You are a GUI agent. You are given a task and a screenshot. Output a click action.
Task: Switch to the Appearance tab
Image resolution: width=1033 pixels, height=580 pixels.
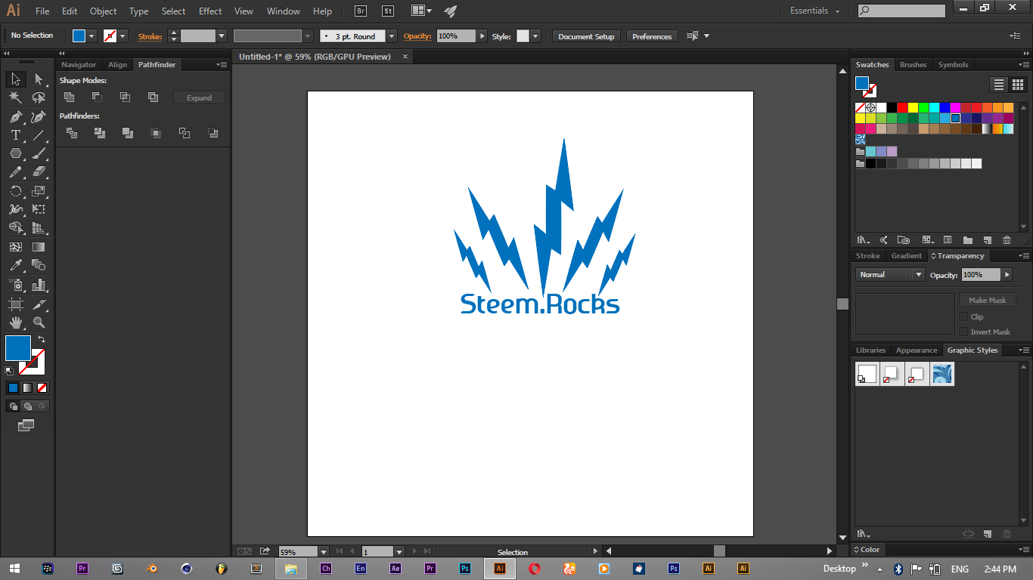[x=917, y=350]
